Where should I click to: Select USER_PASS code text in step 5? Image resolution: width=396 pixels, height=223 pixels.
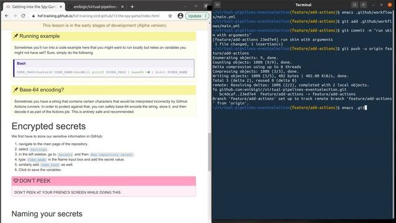click(x=50, y=165)
